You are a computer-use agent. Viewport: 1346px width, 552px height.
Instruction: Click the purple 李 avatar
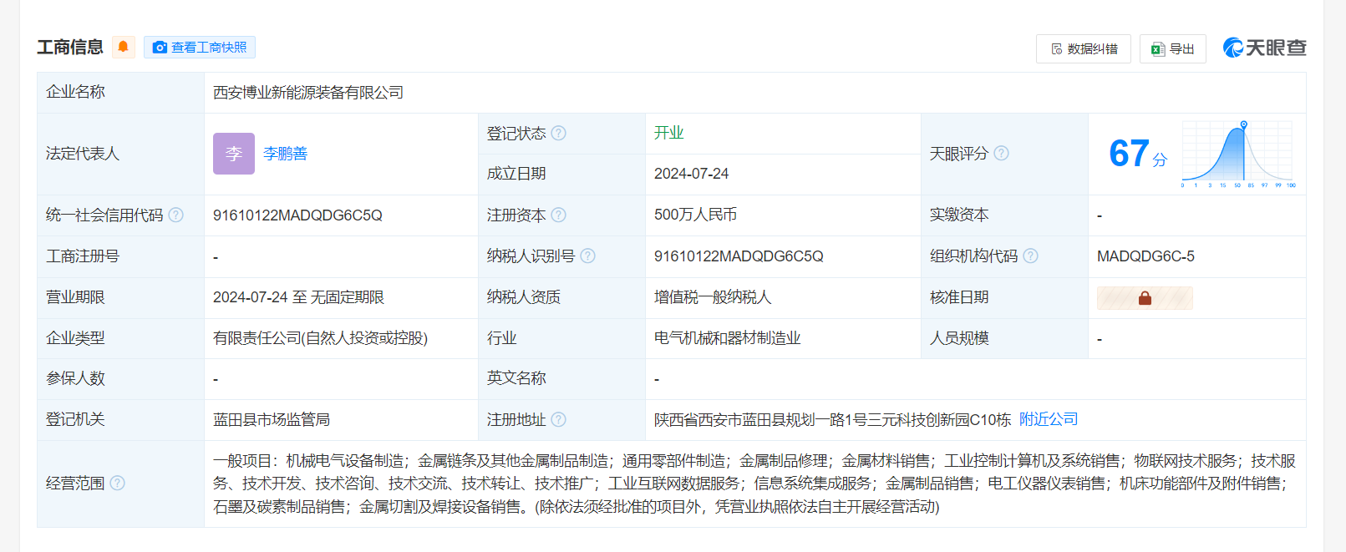[x=234, y=154]
